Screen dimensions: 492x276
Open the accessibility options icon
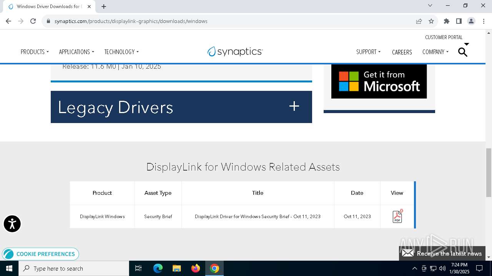(x=12, y=224)
